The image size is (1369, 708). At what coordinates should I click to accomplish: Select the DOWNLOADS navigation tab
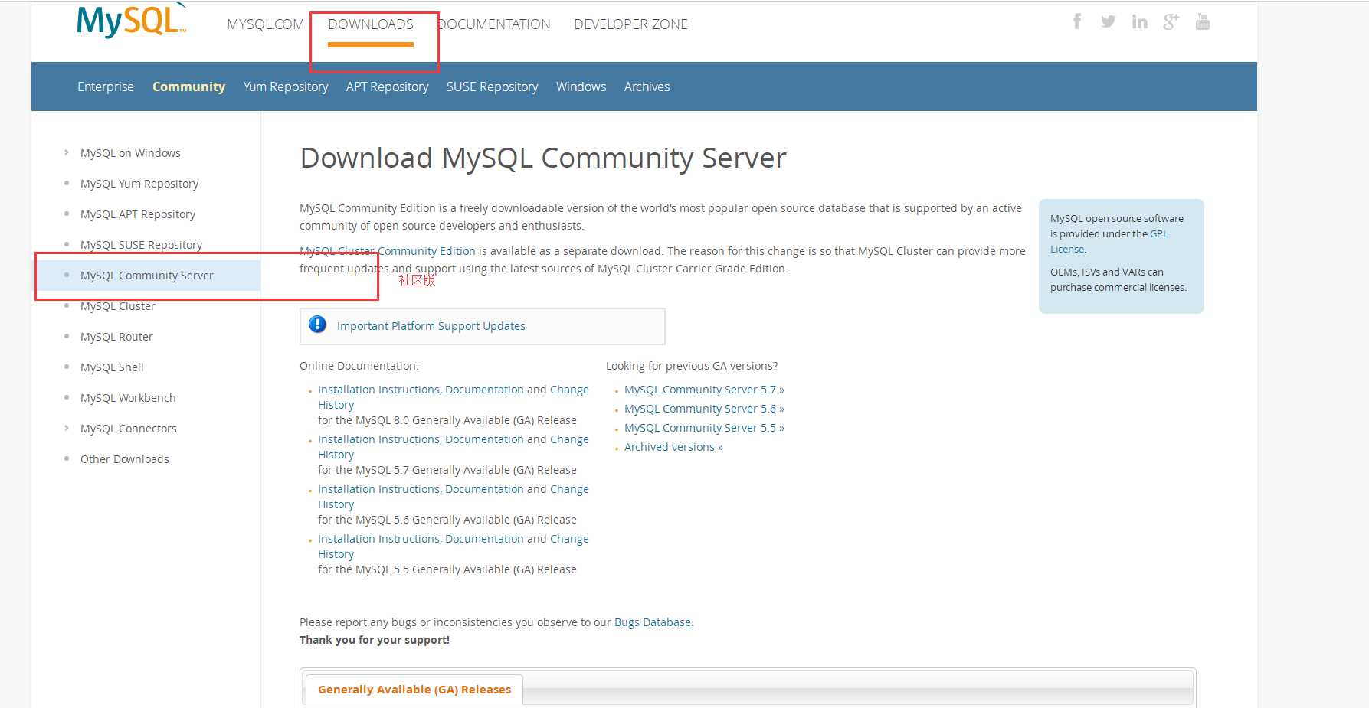(371, 24)
